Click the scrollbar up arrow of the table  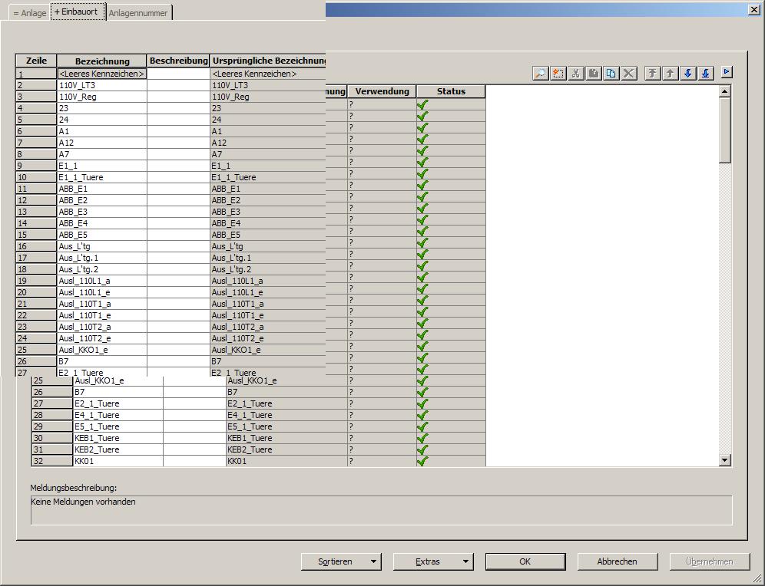click(x=725, y=91)
